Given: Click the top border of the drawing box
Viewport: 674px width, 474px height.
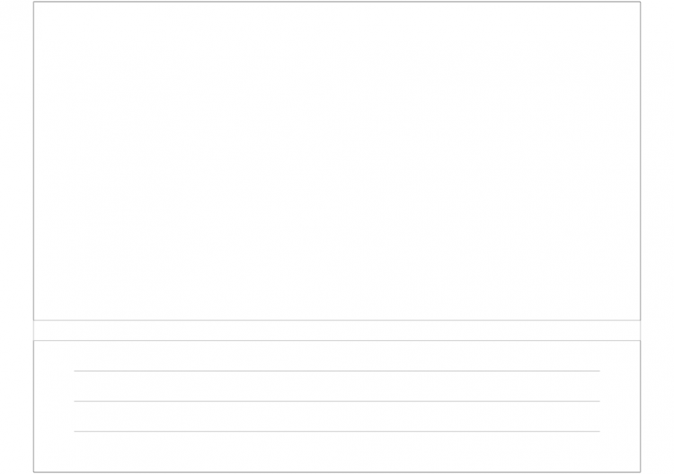Looking at the screenshot, I should coord(337,2).
